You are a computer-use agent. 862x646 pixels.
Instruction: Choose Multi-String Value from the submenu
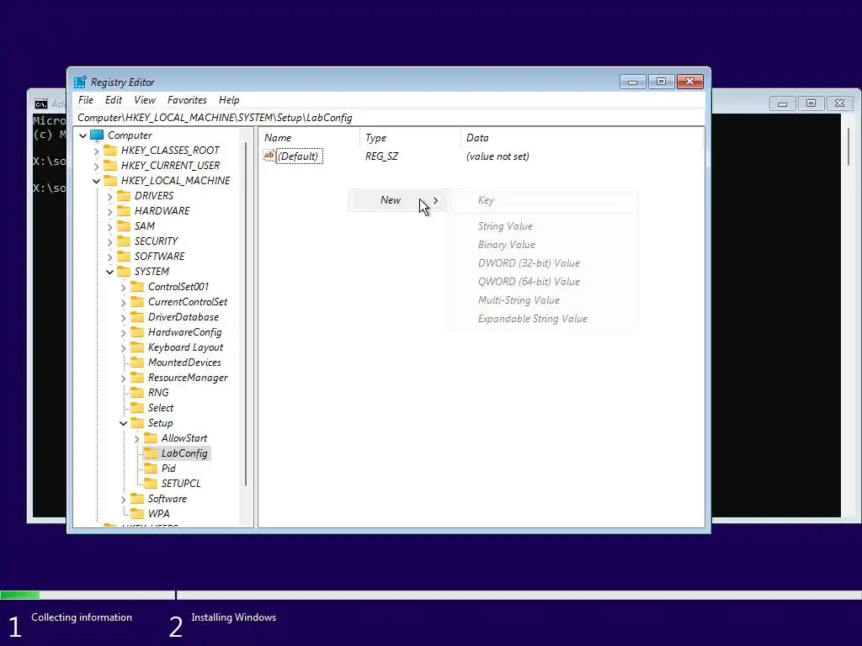pos(541,300)
